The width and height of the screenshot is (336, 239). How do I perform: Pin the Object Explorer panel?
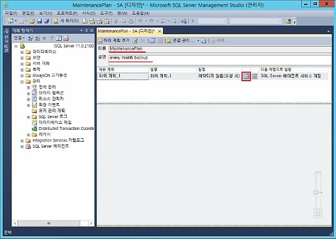(86, 31)
